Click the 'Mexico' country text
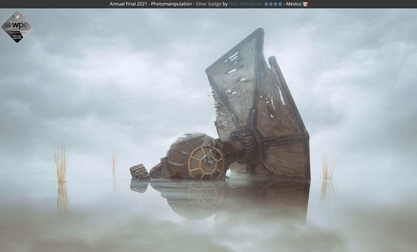The height and width of the screenshot is (252, 417). 294,4
